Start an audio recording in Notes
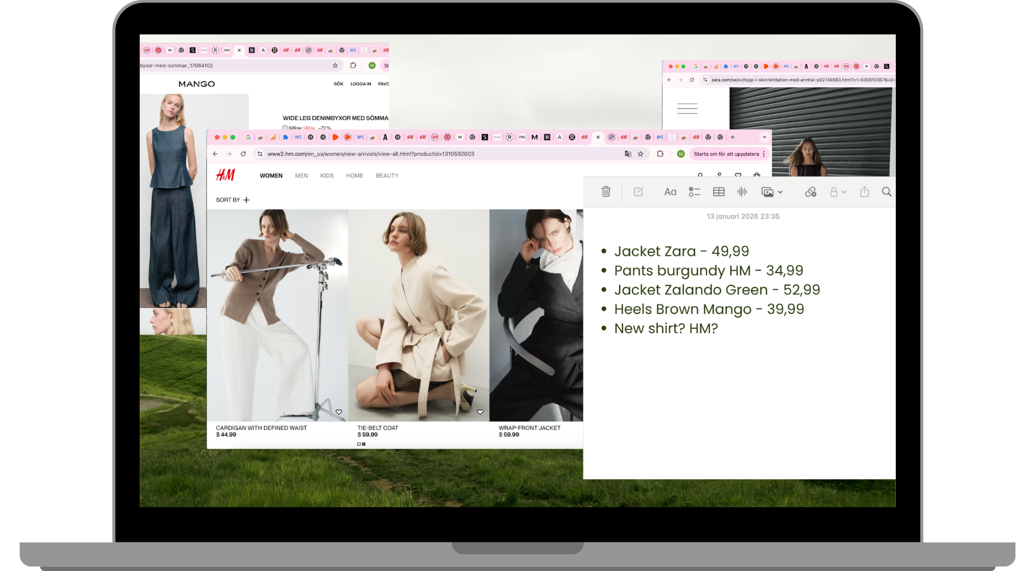Image resolution: width=1016 pixels, height=571 pixels. [x=742, y=192]
